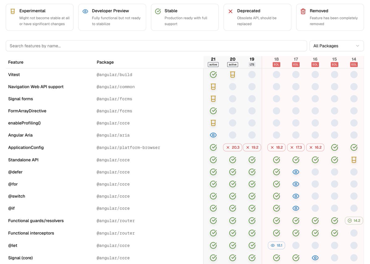Click the Removed trash icon in the legend
The width and height of the screenshot is (370, 264).
303,11
